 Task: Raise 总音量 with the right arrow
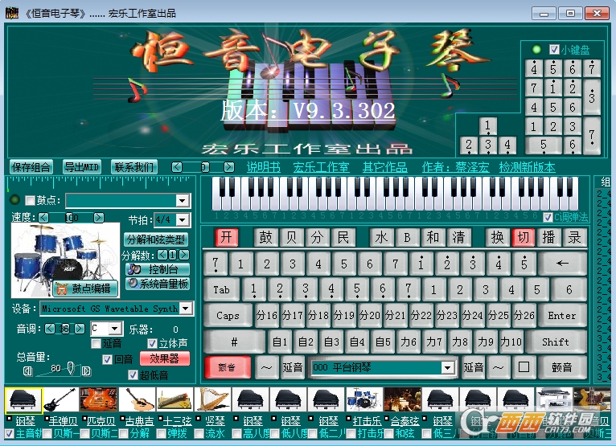pos(86,370)
